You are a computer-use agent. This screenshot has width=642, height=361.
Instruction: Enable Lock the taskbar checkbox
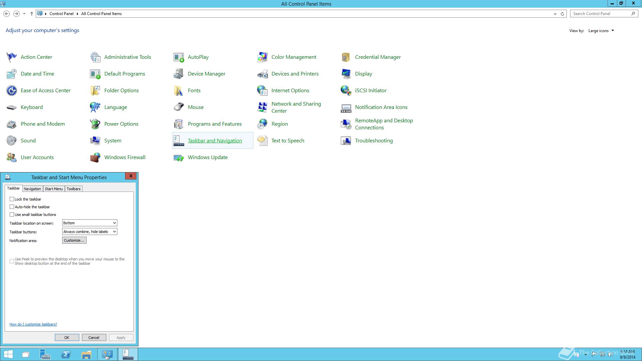coord(12,199)
